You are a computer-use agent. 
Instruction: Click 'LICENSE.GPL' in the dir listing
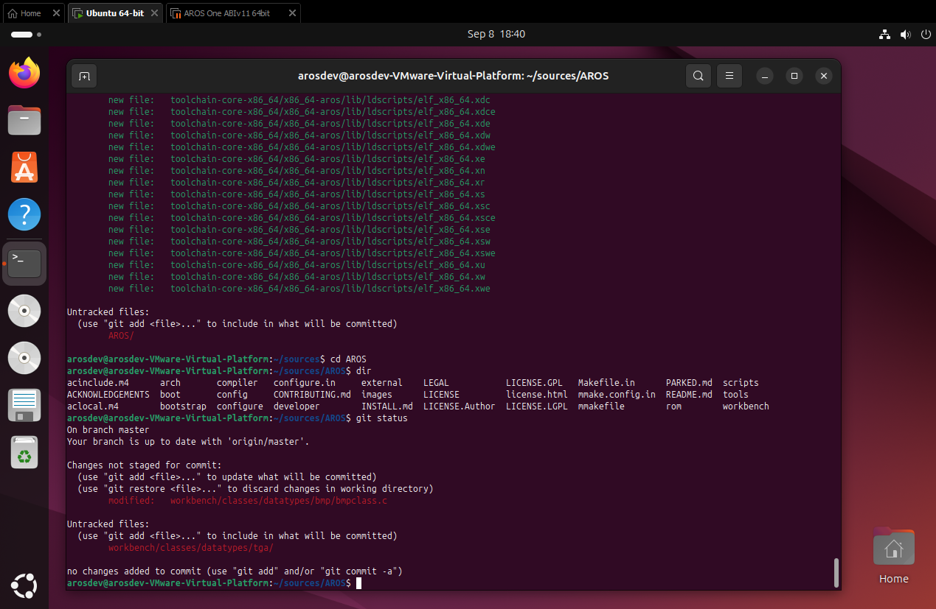click(534, 383)
